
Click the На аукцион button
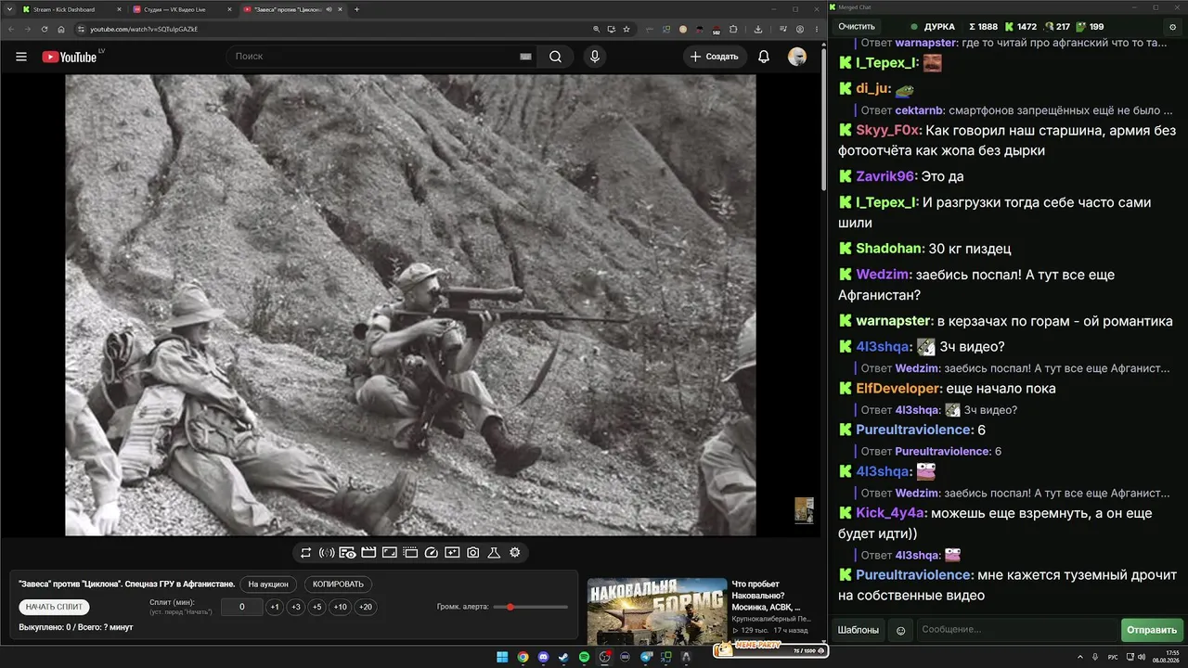tap(269, 584)
